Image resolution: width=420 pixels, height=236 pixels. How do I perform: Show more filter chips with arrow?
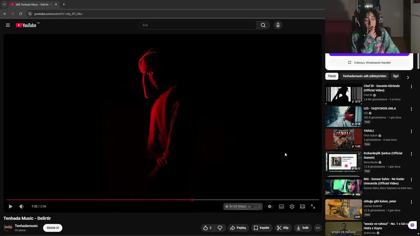pos(408,78)
